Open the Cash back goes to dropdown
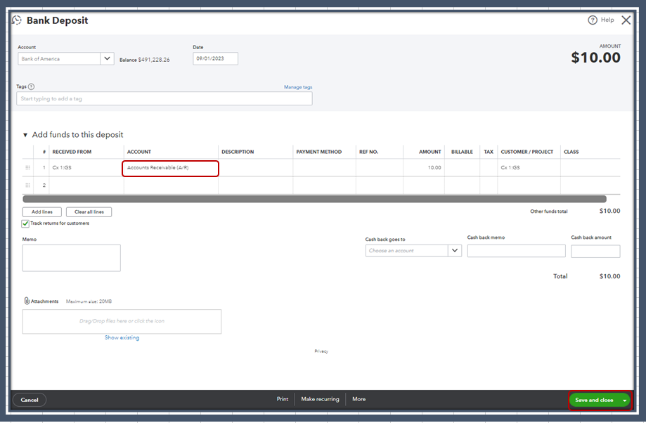This screenshot has height=423, width=646. point(454,250)
